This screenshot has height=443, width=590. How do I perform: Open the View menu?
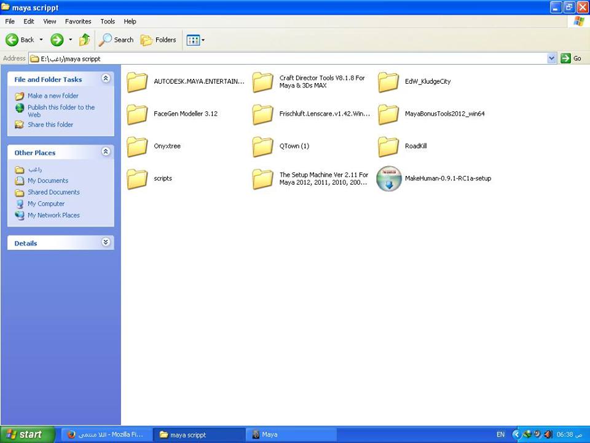point(50,22)
